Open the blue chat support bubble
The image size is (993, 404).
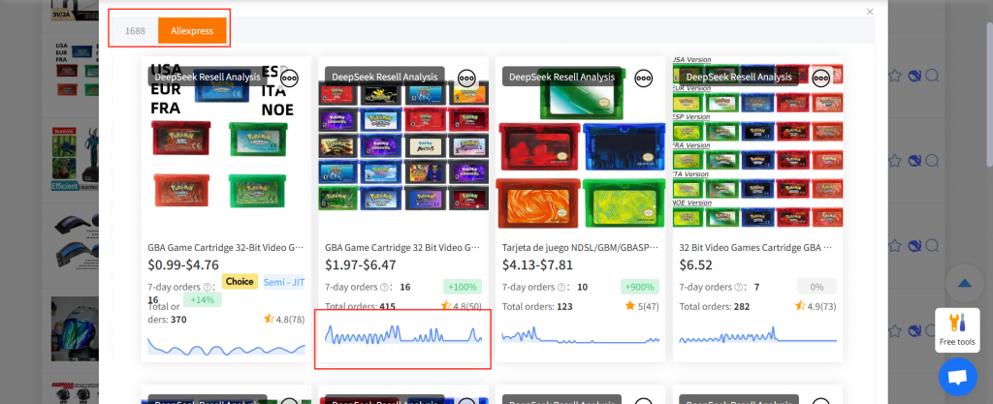click(957, 377)
